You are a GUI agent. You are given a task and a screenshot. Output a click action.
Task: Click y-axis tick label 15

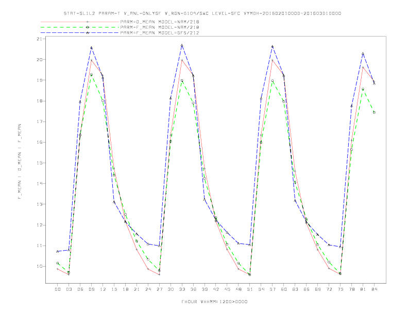(x=39, y=163)
